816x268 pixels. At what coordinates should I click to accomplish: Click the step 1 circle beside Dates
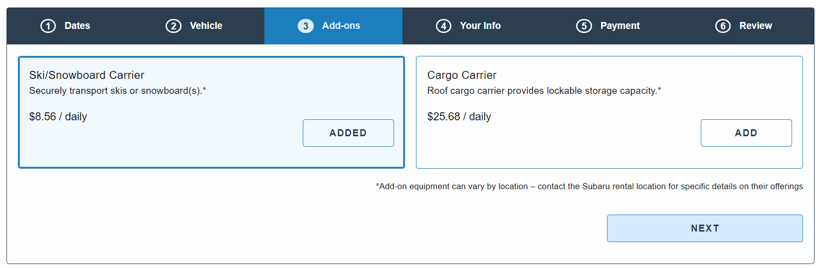coord(48,26)
